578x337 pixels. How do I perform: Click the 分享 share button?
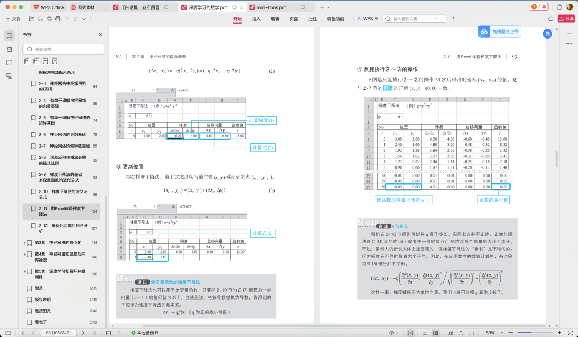[x=566, y=19]
